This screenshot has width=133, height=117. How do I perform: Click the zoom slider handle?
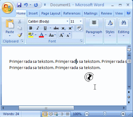pyautogui.click(x=105, y=114)
